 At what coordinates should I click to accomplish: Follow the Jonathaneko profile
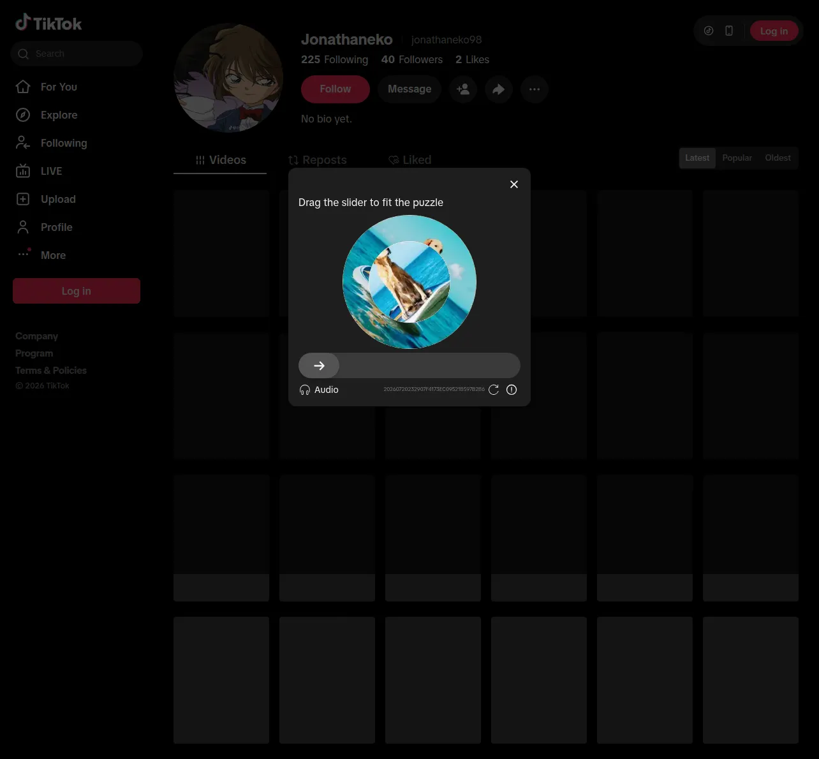336,89
